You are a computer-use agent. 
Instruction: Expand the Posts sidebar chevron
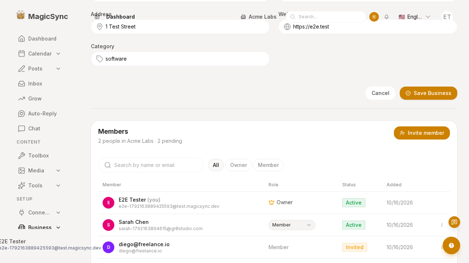point(58,69)
